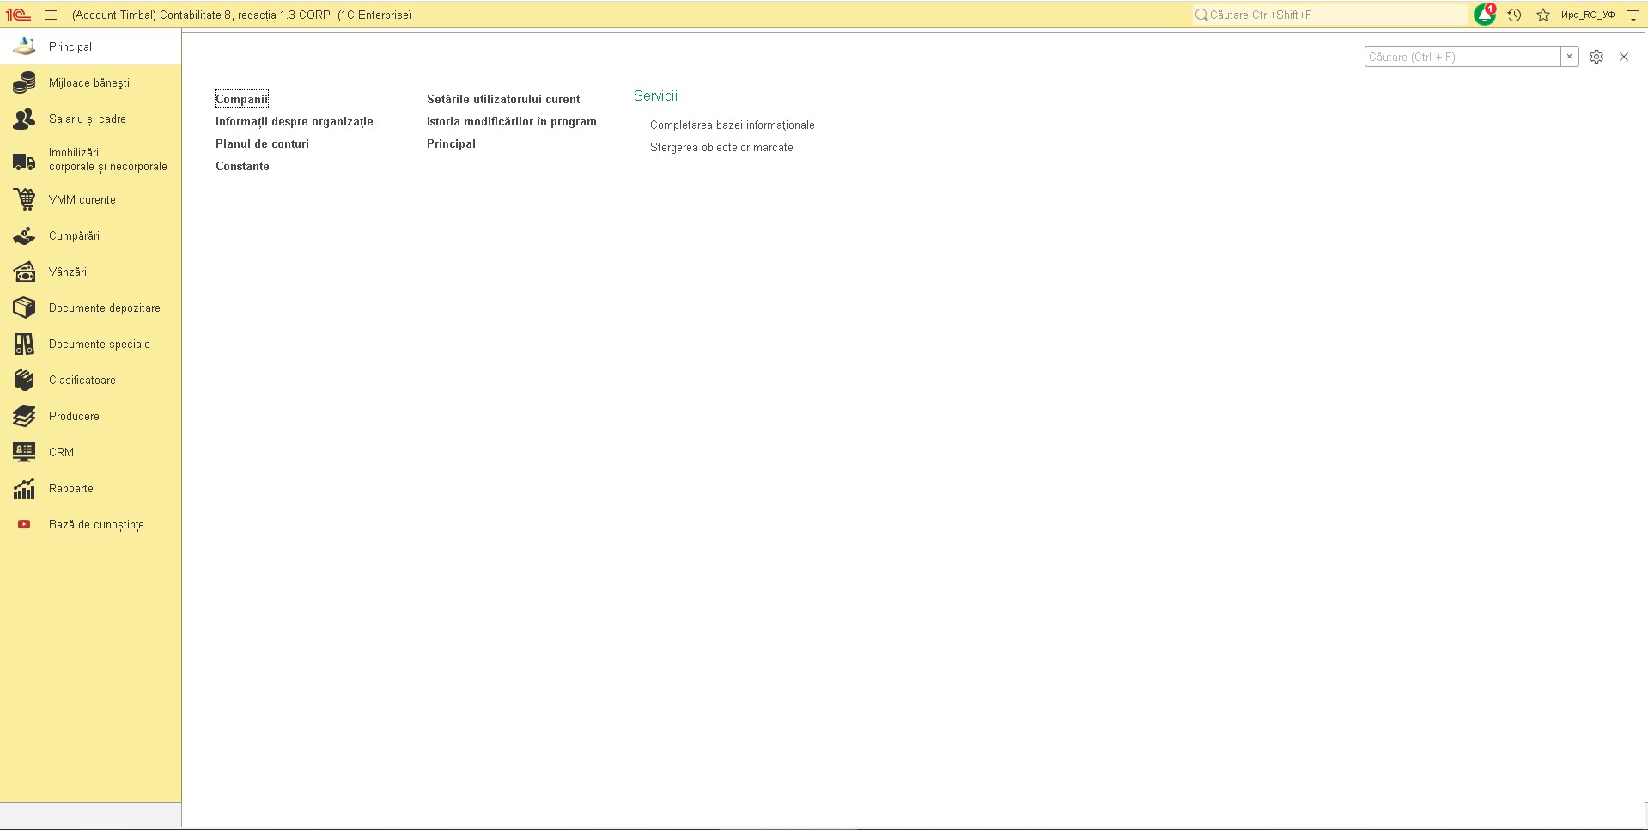Image resolution: width=1648 pixels, height=830 pixels.
Task: Open VMM curente section
Action: (x=90, y=199)
